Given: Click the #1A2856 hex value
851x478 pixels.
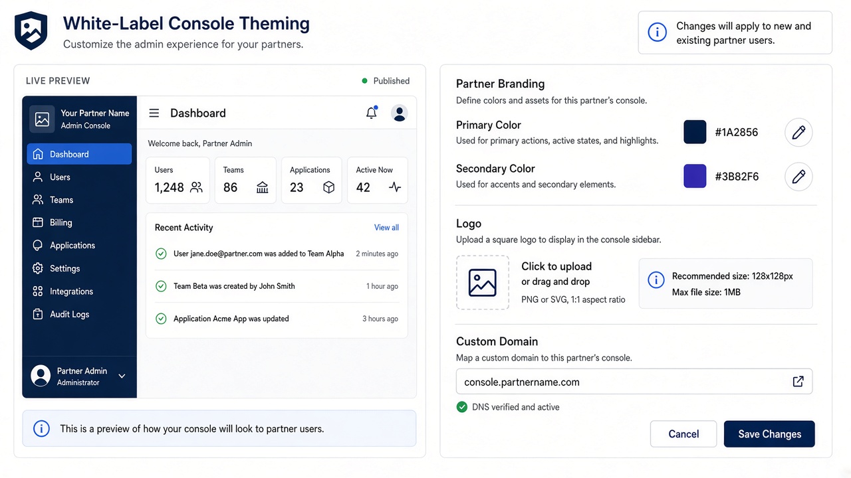Looking at the screenshot, I should pyautogui.click(x=737, y=132).
